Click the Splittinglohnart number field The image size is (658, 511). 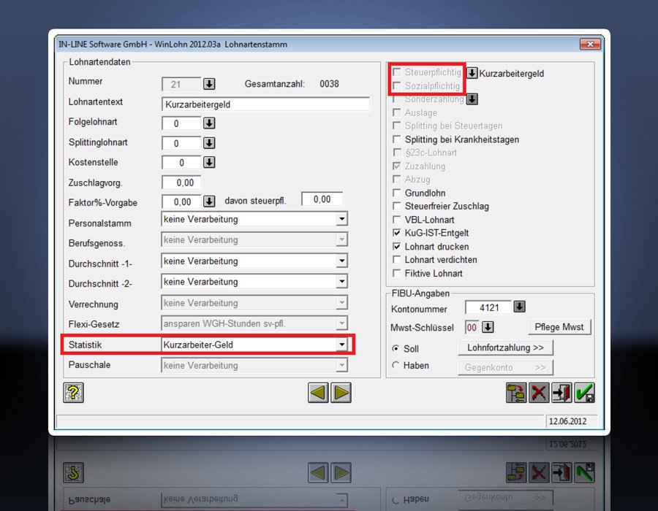[181, 143]
